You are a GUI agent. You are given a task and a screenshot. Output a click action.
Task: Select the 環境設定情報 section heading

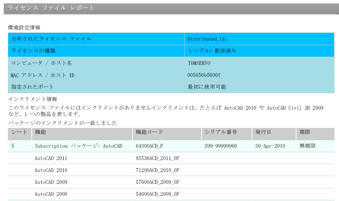coord(24,28)
